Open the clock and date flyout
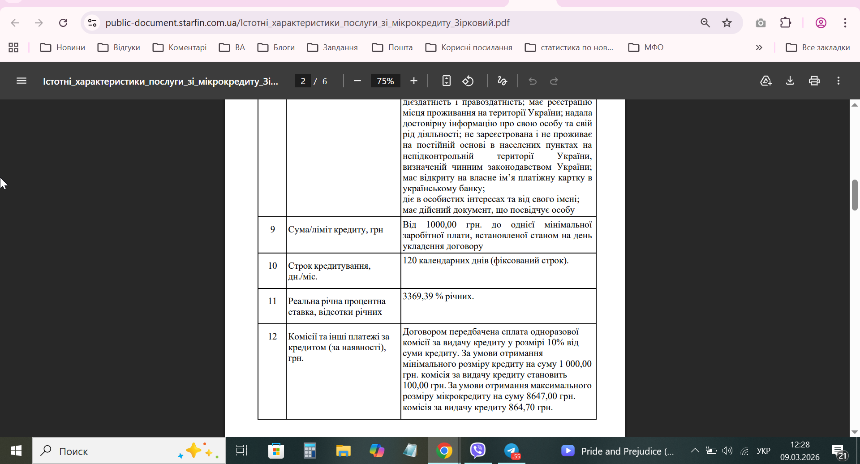The height and width of the screenshot is (464, 860). coord(800,451)
